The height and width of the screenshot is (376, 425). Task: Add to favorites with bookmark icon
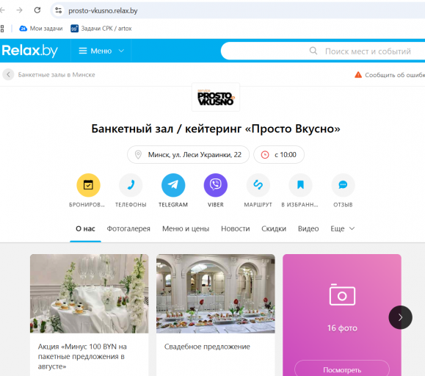coord(300,185)
